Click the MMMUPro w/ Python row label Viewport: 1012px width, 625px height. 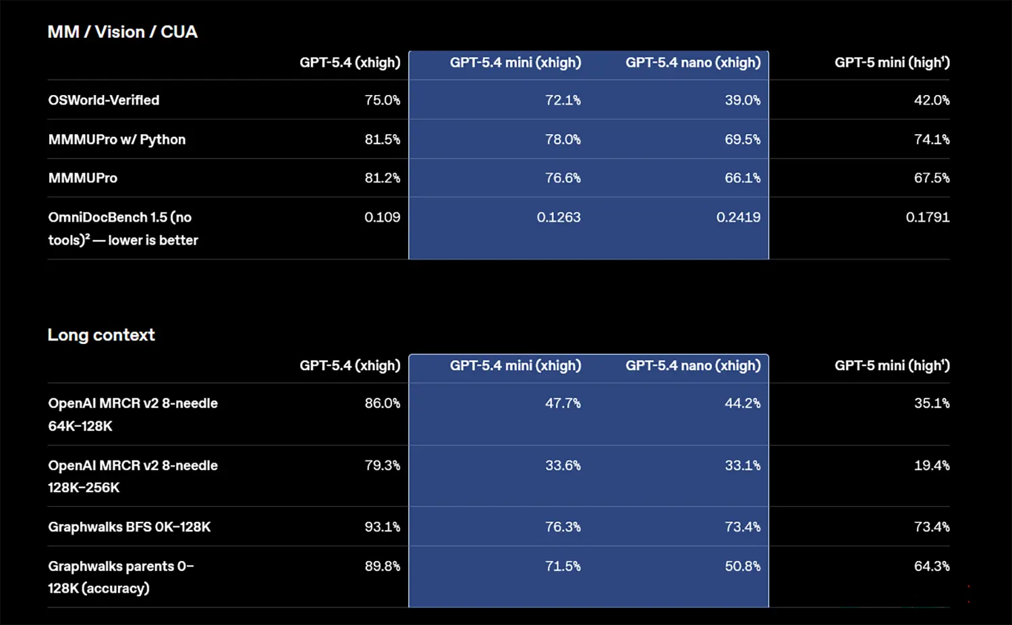(x=117, y=140)
